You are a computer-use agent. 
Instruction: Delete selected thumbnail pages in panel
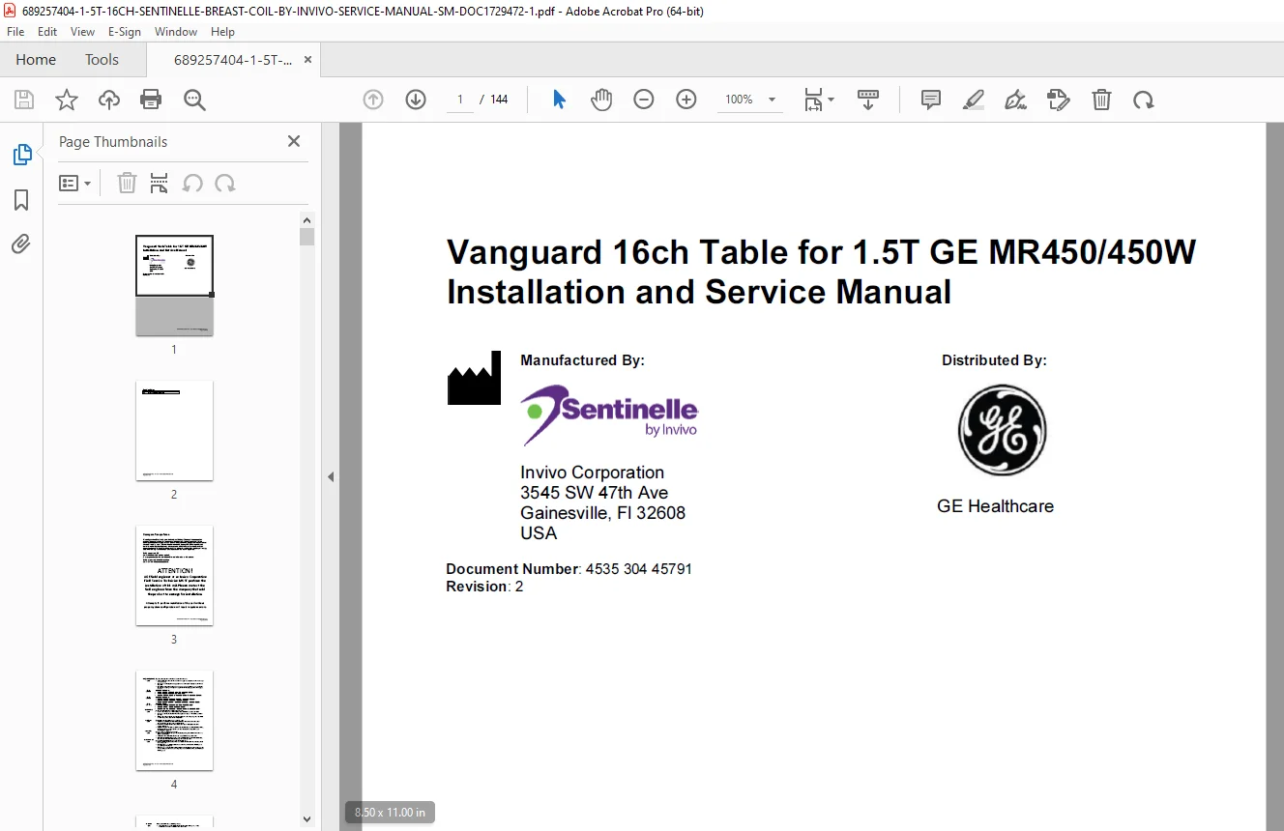click(127, 183)
